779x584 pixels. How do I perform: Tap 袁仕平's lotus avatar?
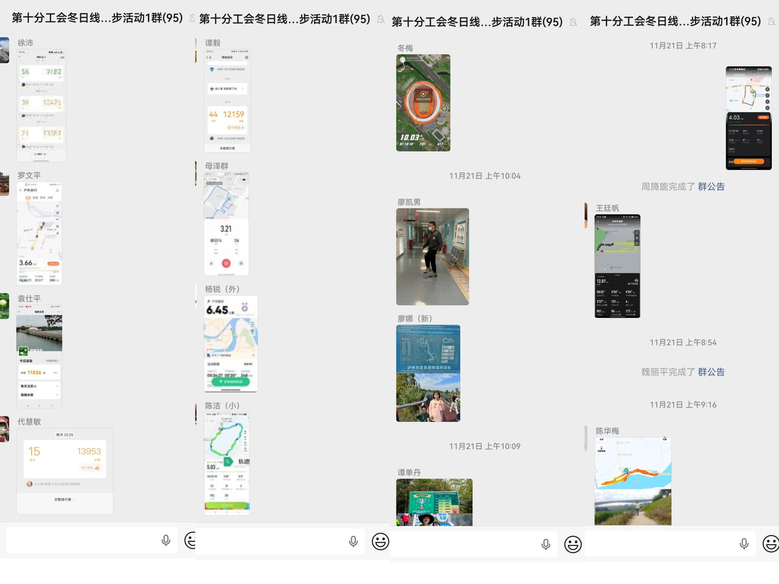[4, 306]
